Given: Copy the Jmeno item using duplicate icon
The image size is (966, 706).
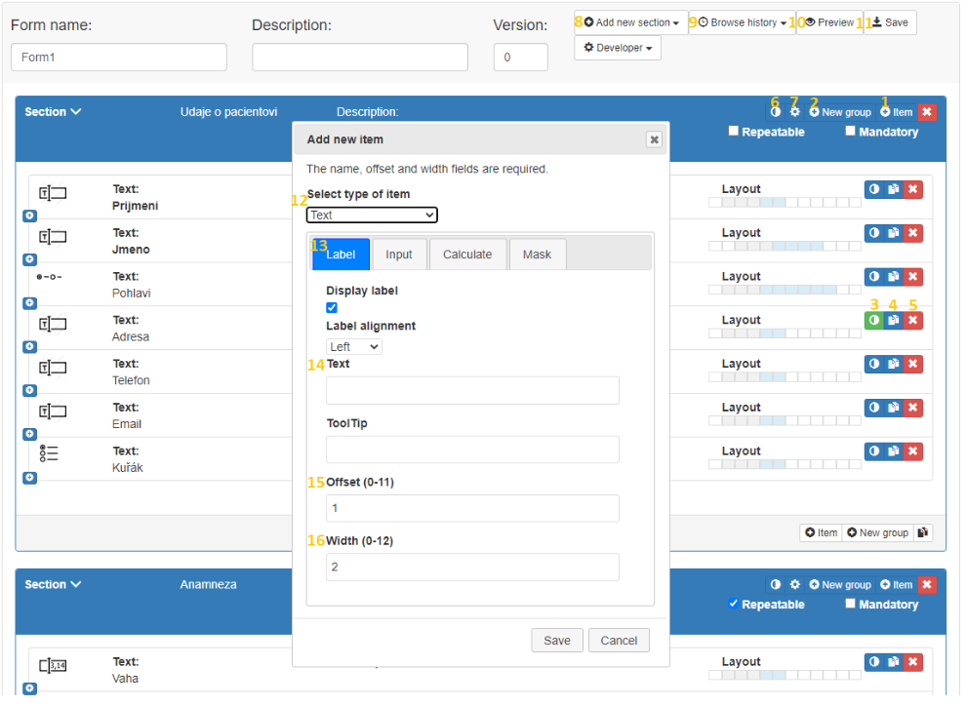Looking at the screenshot, I should click(893, 233).
